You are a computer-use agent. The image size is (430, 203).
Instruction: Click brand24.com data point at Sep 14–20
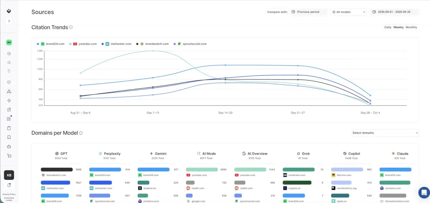225,65
